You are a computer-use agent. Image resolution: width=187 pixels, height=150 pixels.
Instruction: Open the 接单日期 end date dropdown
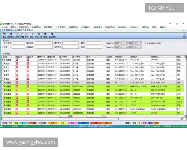tap(141, 43)
